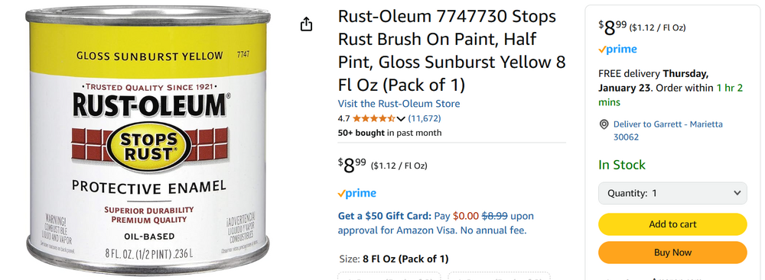Select the first dashed size option box
The height and width of the screenshot is (280, 765).
click(x=389, y=275)
